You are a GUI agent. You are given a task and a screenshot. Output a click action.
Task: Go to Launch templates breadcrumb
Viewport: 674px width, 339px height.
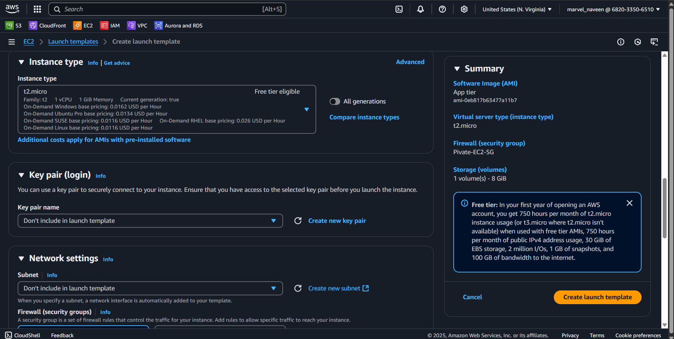point(73,42)
